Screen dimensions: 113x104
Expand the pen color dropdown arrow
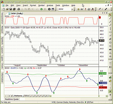point(102,9)
